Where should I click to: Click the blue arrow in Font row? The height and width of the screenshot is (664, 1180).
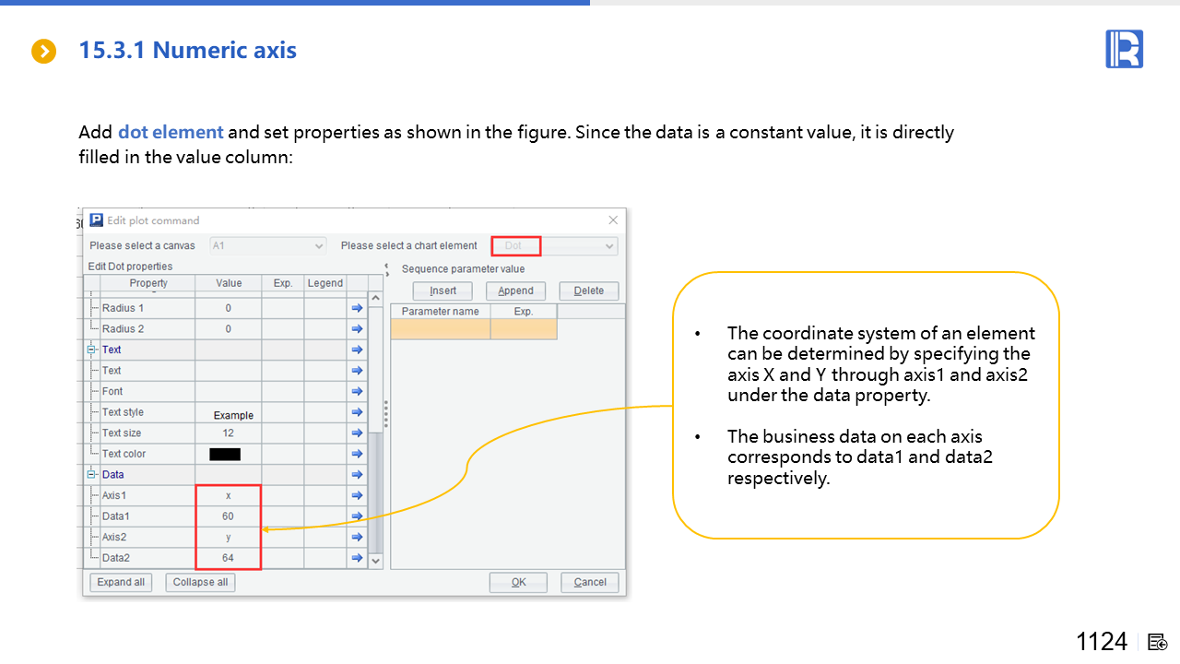pyautogui.click(x=357, y=392)
